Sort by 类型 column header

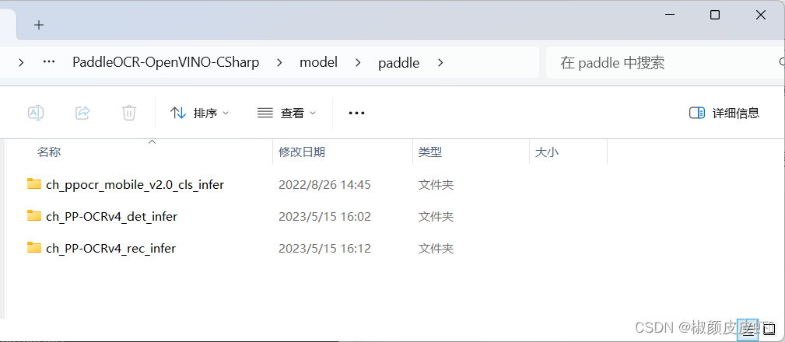pos(430,152)
